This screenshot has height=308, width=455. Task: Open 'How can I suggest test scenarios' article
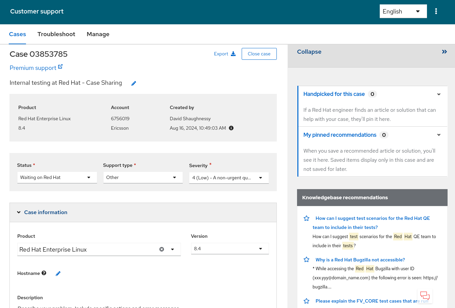pyautogui.click(x=371, y=223)
